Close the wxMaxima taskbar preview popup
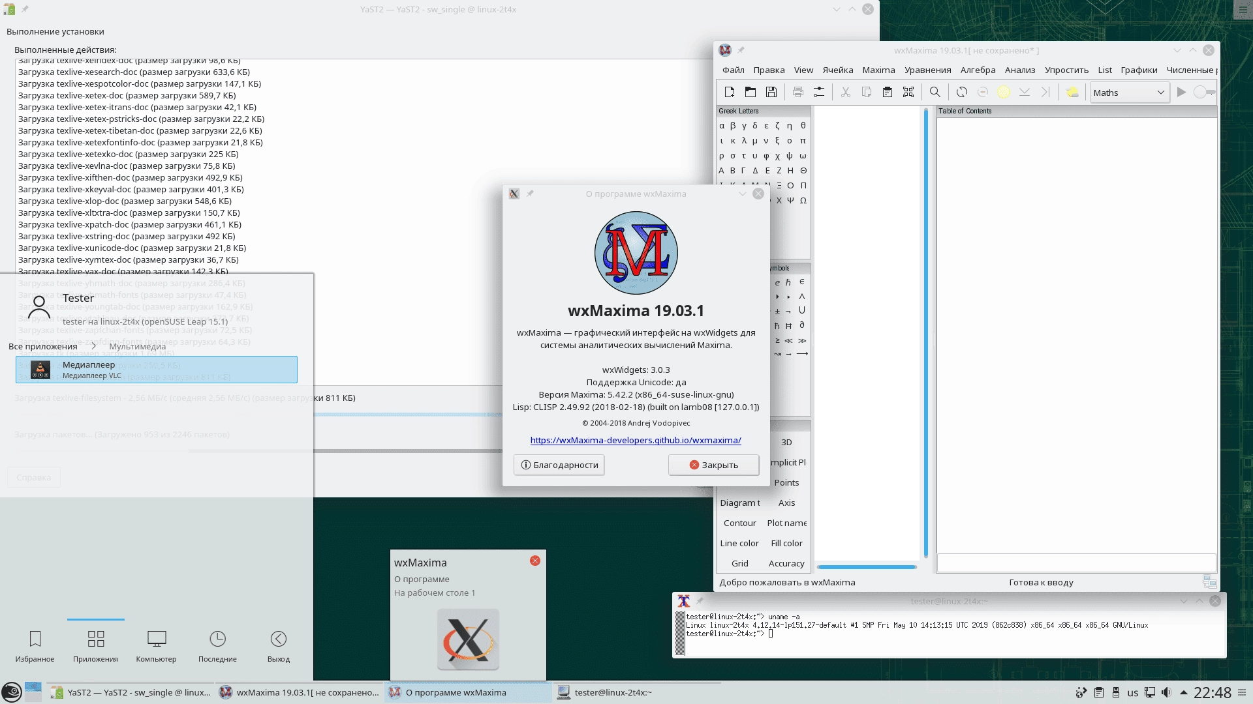Screen dimensions: 1253x704 [535, 561]
